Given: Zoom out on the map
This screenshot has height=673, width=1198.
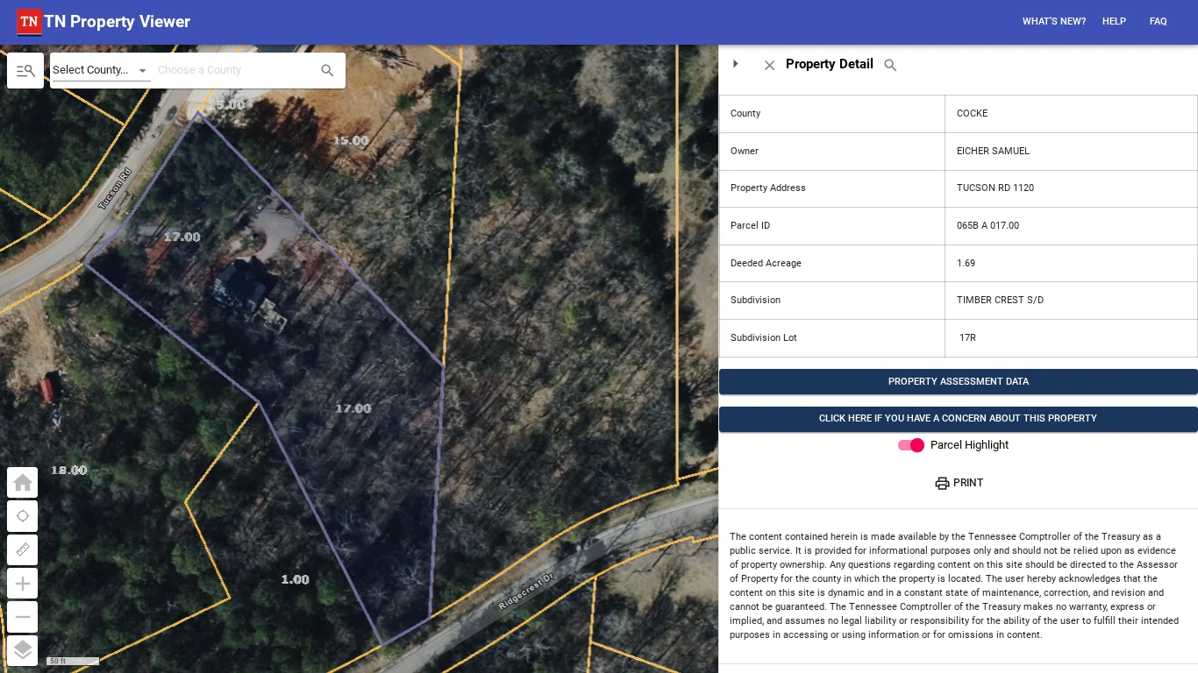Looking at the screenshot, I should (23, 617).
